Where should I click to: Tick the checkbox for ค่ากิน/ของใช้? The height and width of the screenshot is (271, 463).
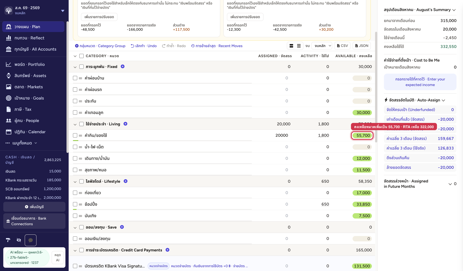point(75,135)
